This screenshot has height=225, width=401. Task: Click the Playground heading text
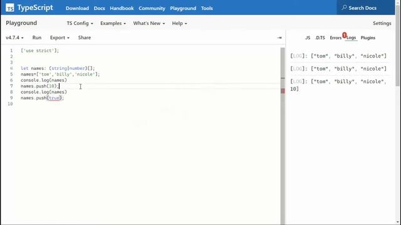[x=21, y=23]
